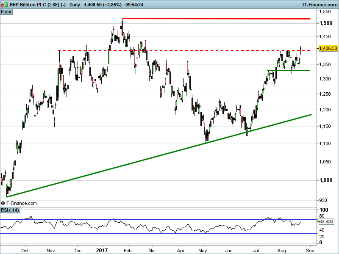Click the RSI value tag 63.833

click(x=326, y=221)
